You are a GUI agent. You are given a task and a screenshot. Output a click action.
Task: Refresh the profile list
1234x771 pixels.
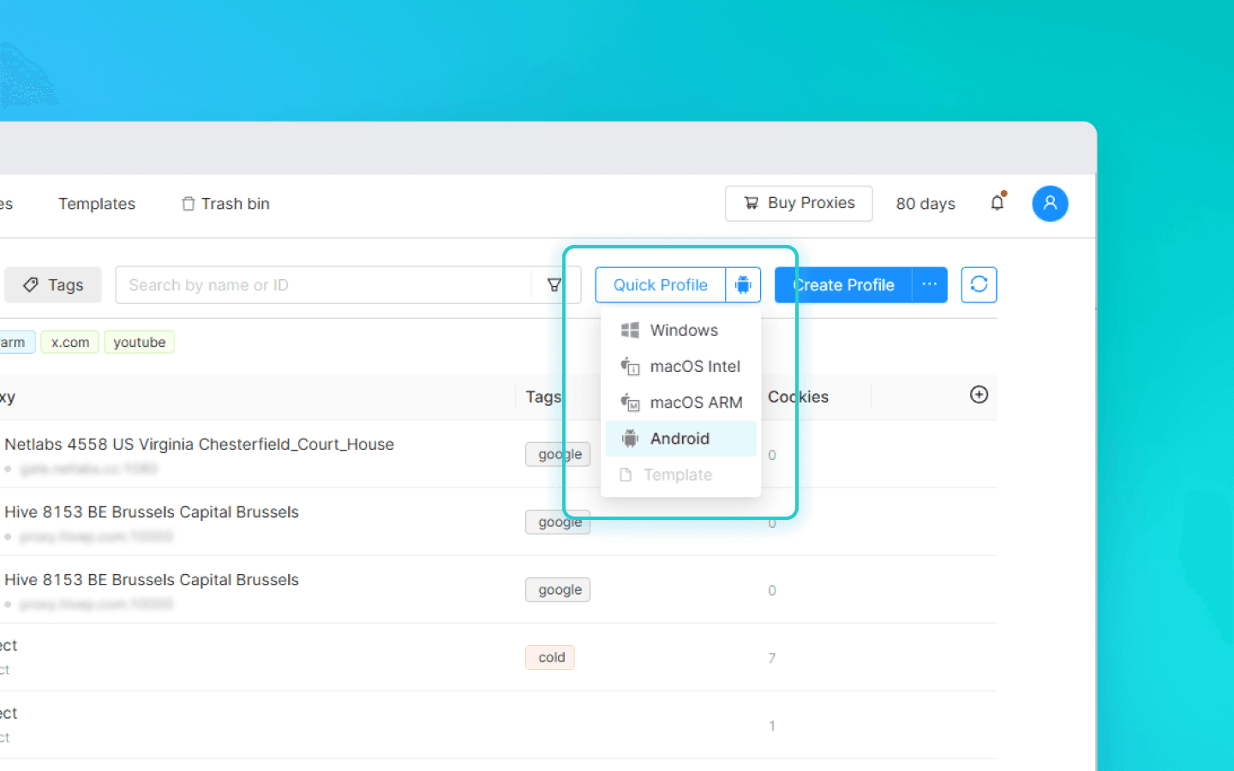[979, 285]
